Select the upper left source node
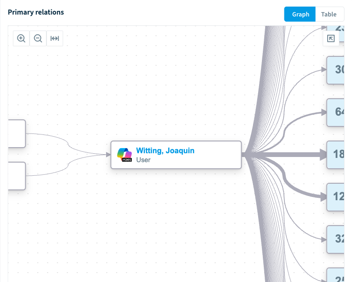 point(17,134)
